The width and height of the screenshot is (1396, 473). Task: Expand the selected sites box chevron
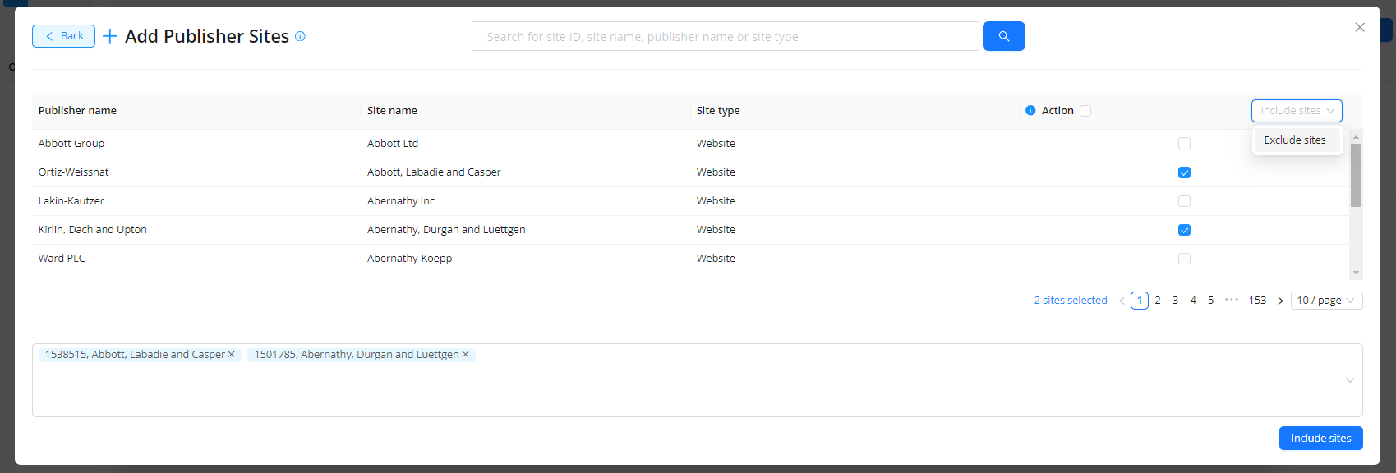(x=1349, y=380)
